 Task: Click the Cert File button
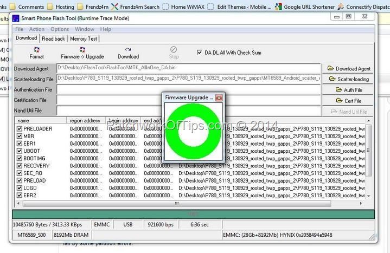(x=348, y=101)
